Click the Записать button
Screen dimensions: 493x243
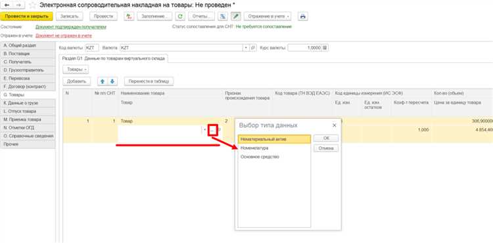pyautogui.click(x=70, y=16)
